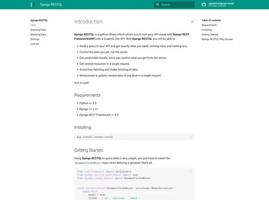The width and height of the screenshot is (269, 200).
Task: Navigate to Mutating Data page
Action: 38,34
